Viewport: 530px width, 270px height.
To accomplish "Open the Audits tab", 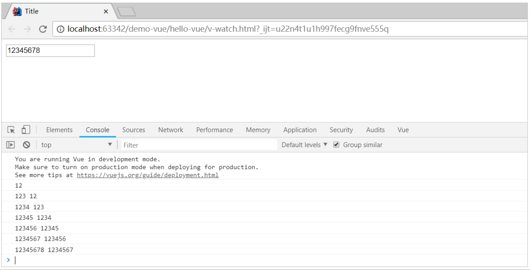I will (x=375, y=130).
